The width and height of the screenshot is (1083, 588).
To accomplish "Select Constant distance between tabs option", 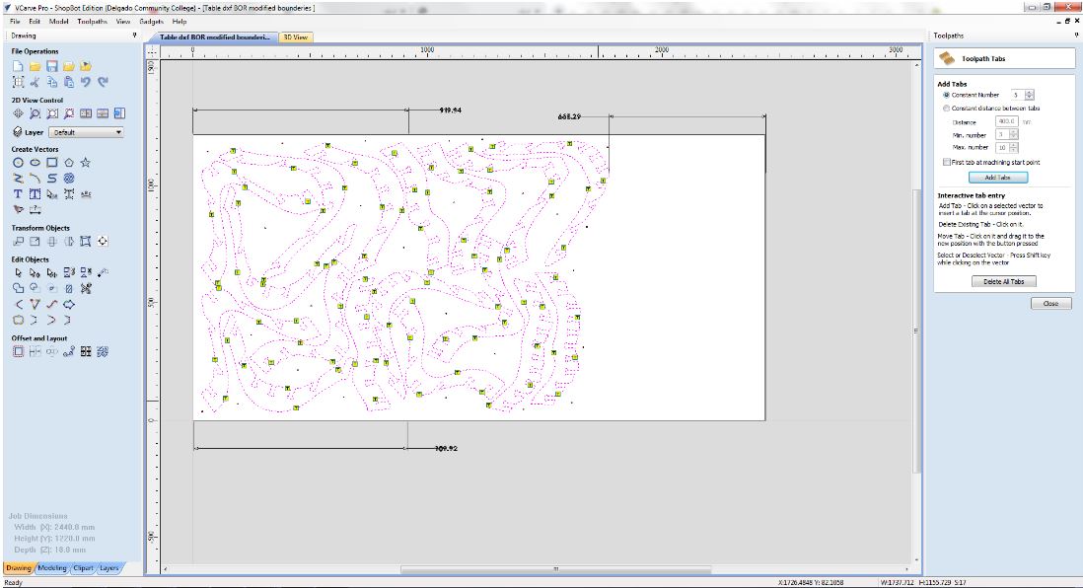I will [x=946, y=109].
